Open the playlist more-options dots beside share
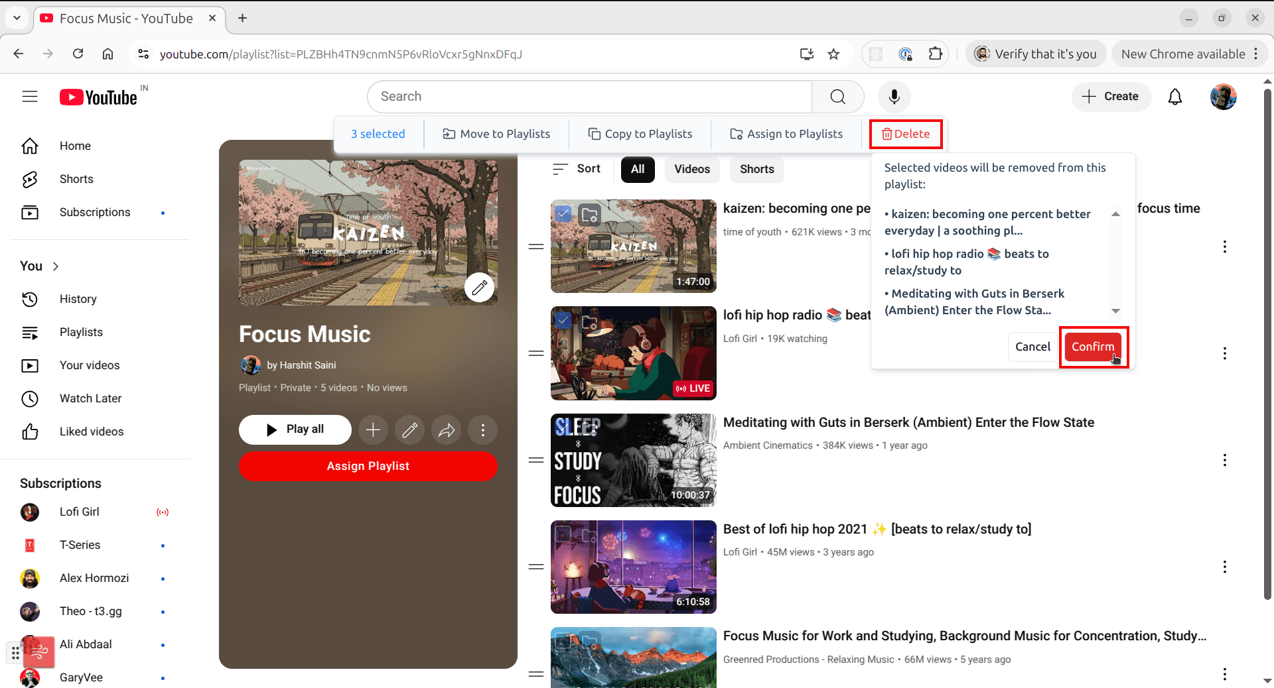This screenshot has height=688, width=1274. pyautogui.click(x=482, y=430)
